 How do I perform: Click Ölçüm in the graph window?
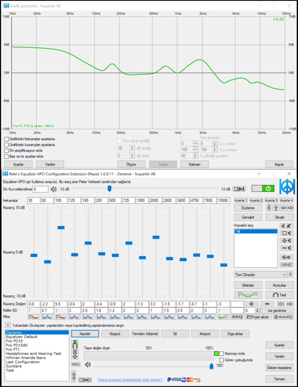131,164
